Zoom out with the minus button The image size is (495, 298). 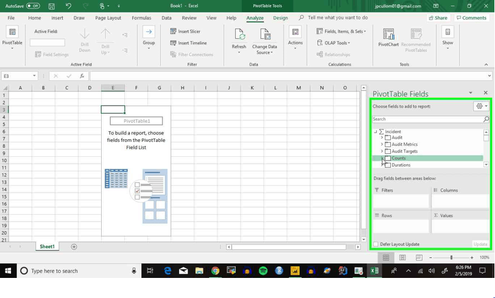(430, 258)
